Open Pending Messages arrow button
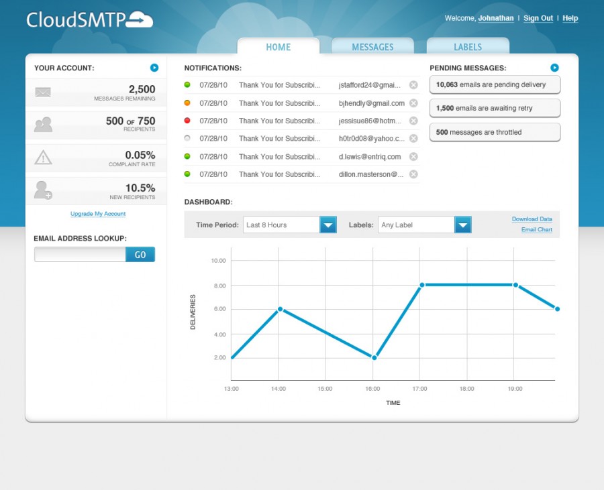Screen dimensions: 604x490 (554, 68)
